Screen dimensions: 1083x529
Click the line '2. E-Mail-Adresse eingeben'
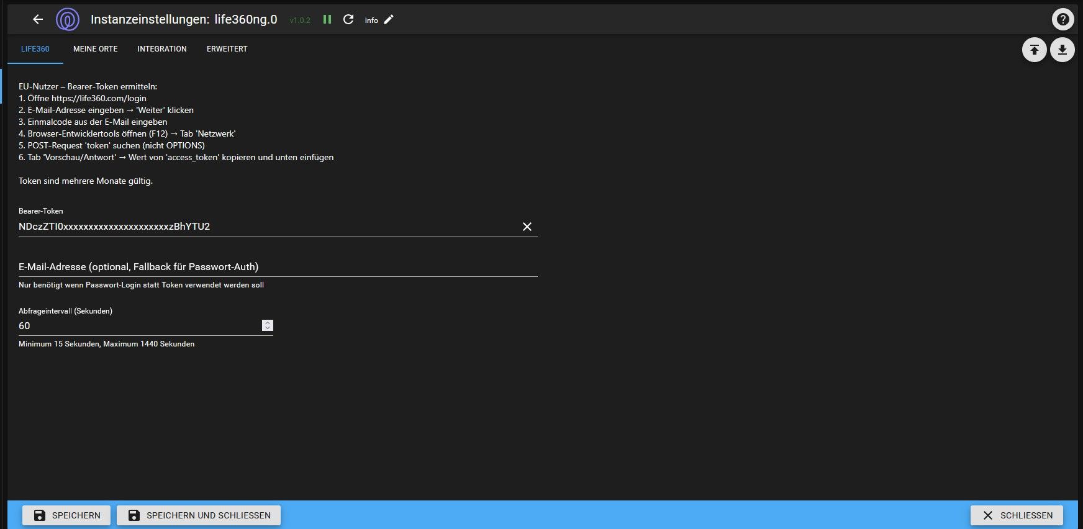[x=106, y=110]
